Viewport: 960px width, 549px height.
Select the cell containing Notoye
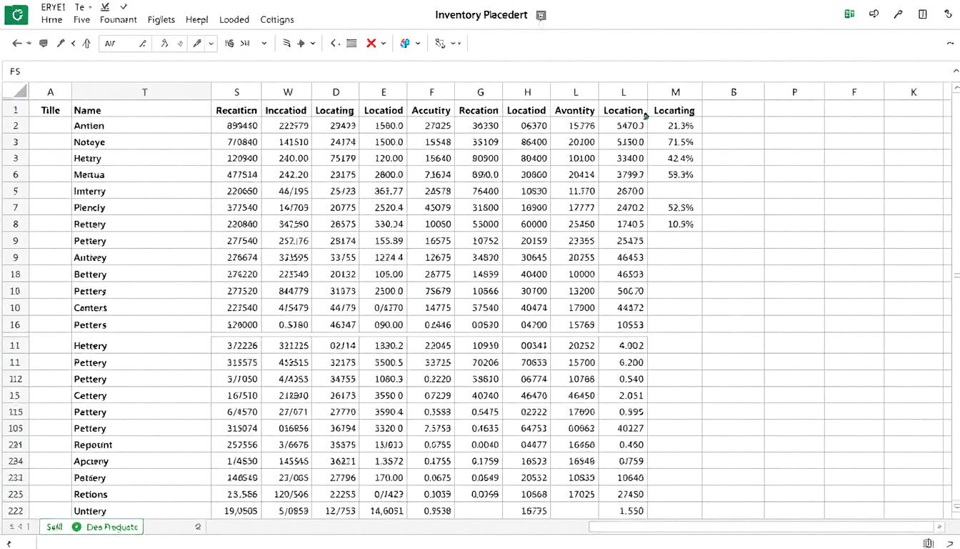click(141, 142)
